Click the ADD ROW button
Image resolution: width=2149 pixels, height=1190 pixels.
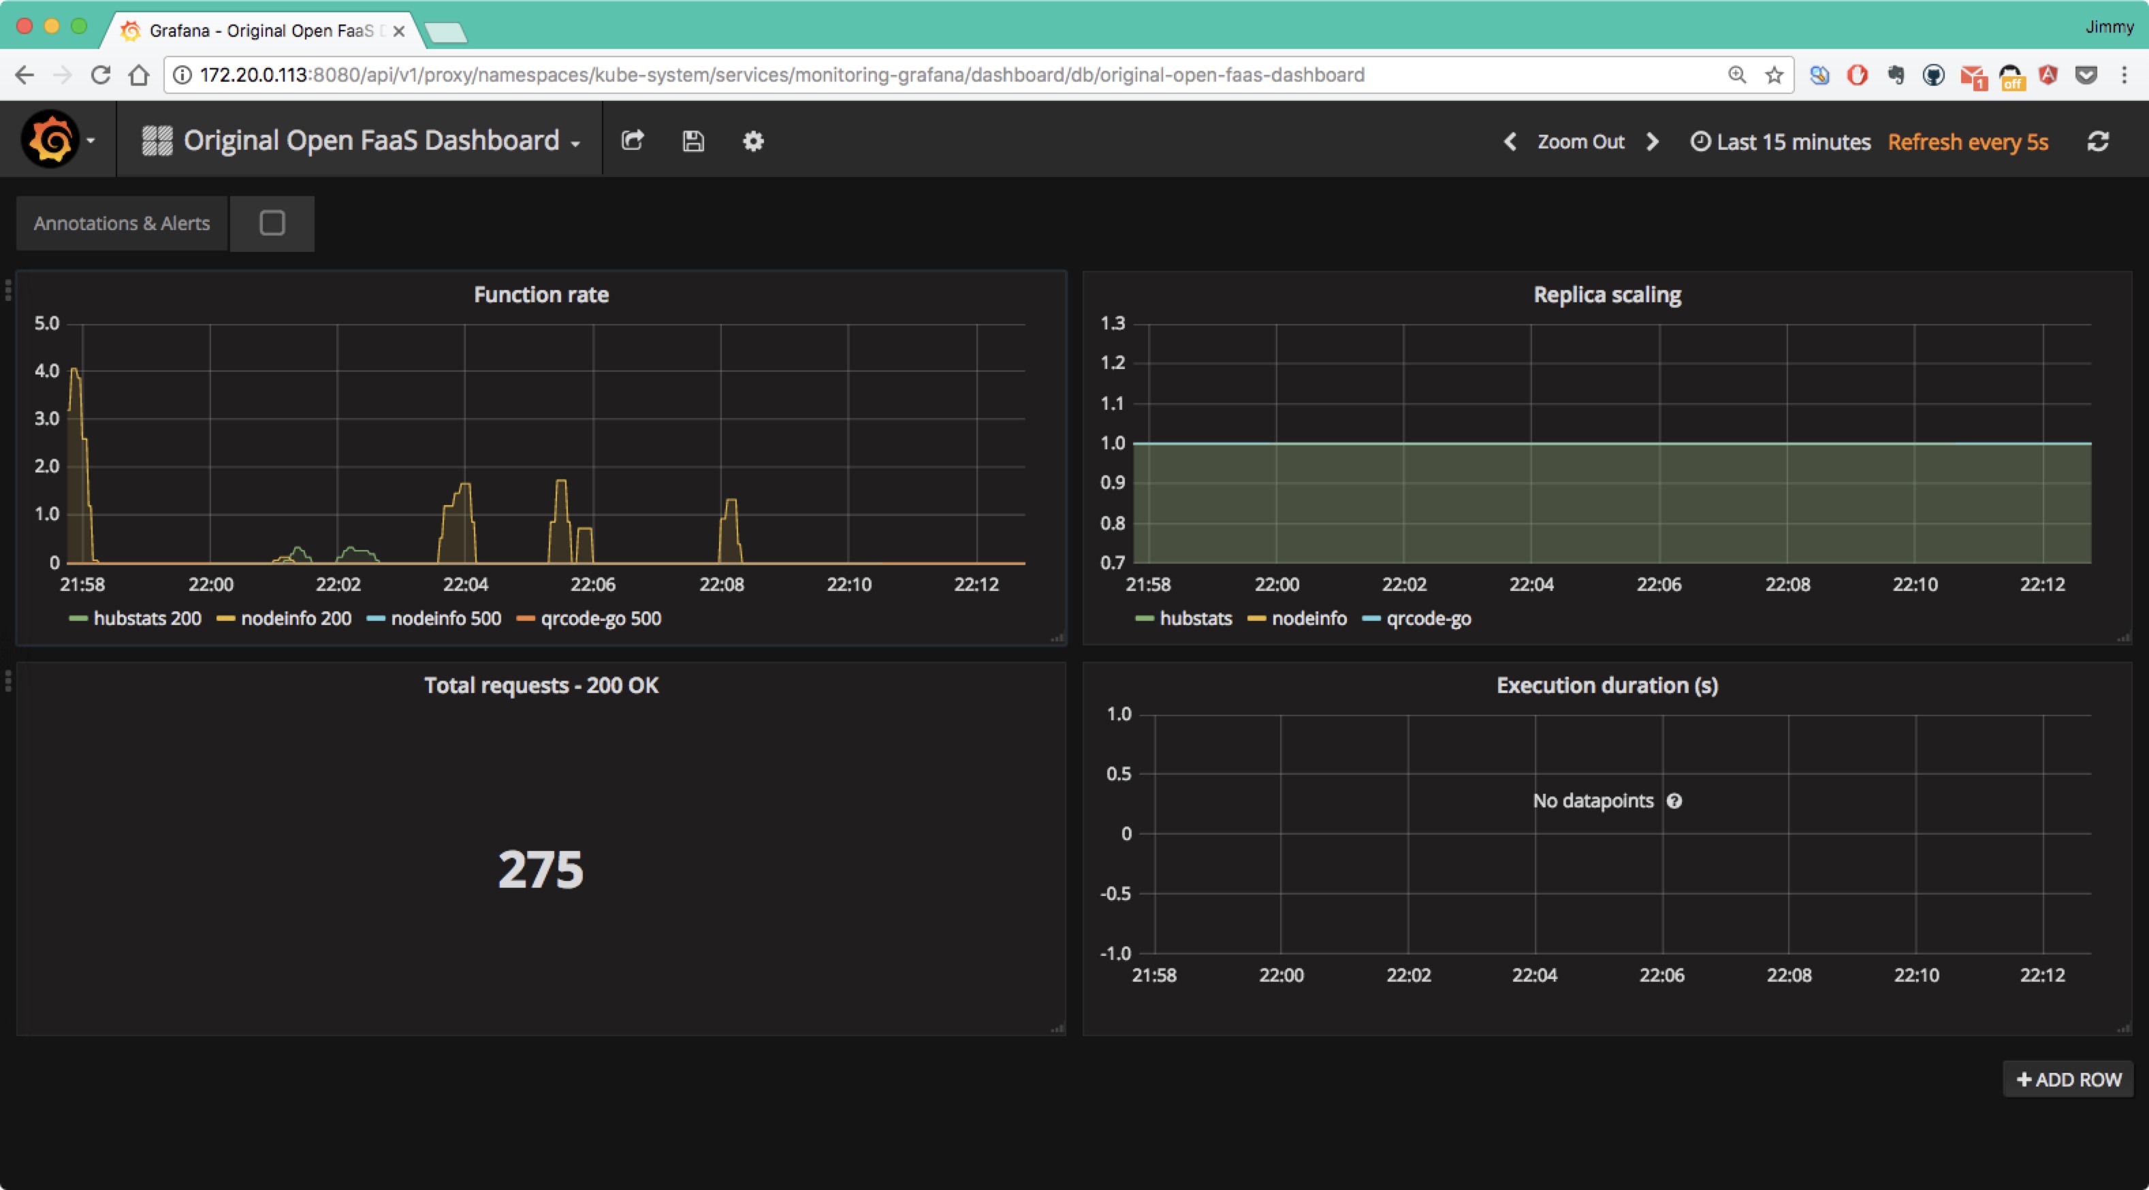[x=2067, y=1078]
